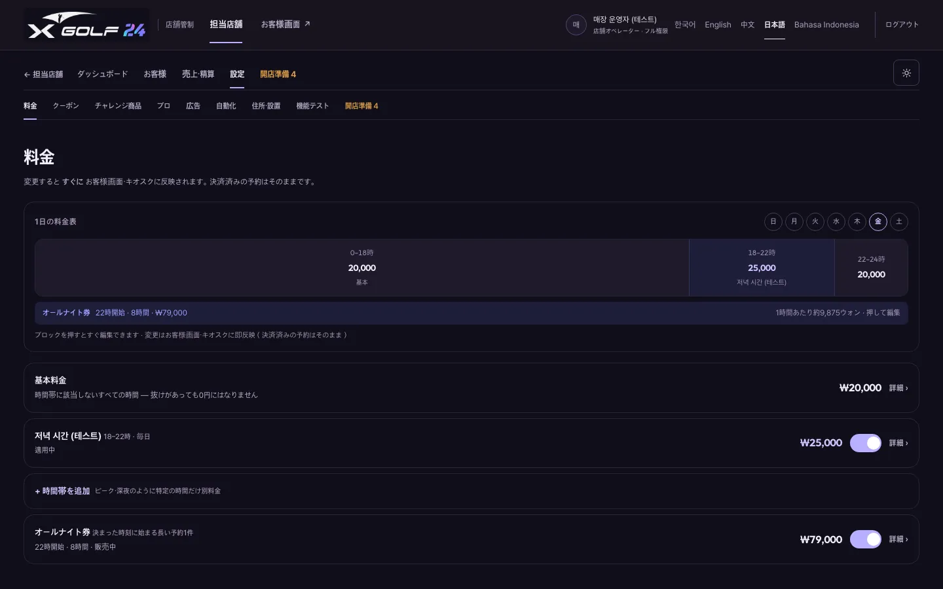
Task: Toggle the light/dark theme sun icon
Action: 906,73
